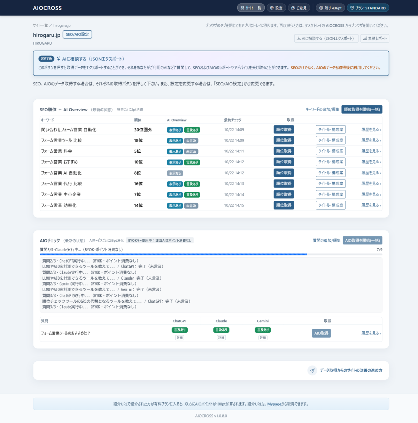Viewport: 418px width, 423px height.
Task: Open 設定 settings in the header
Action: tap(276, 8)
